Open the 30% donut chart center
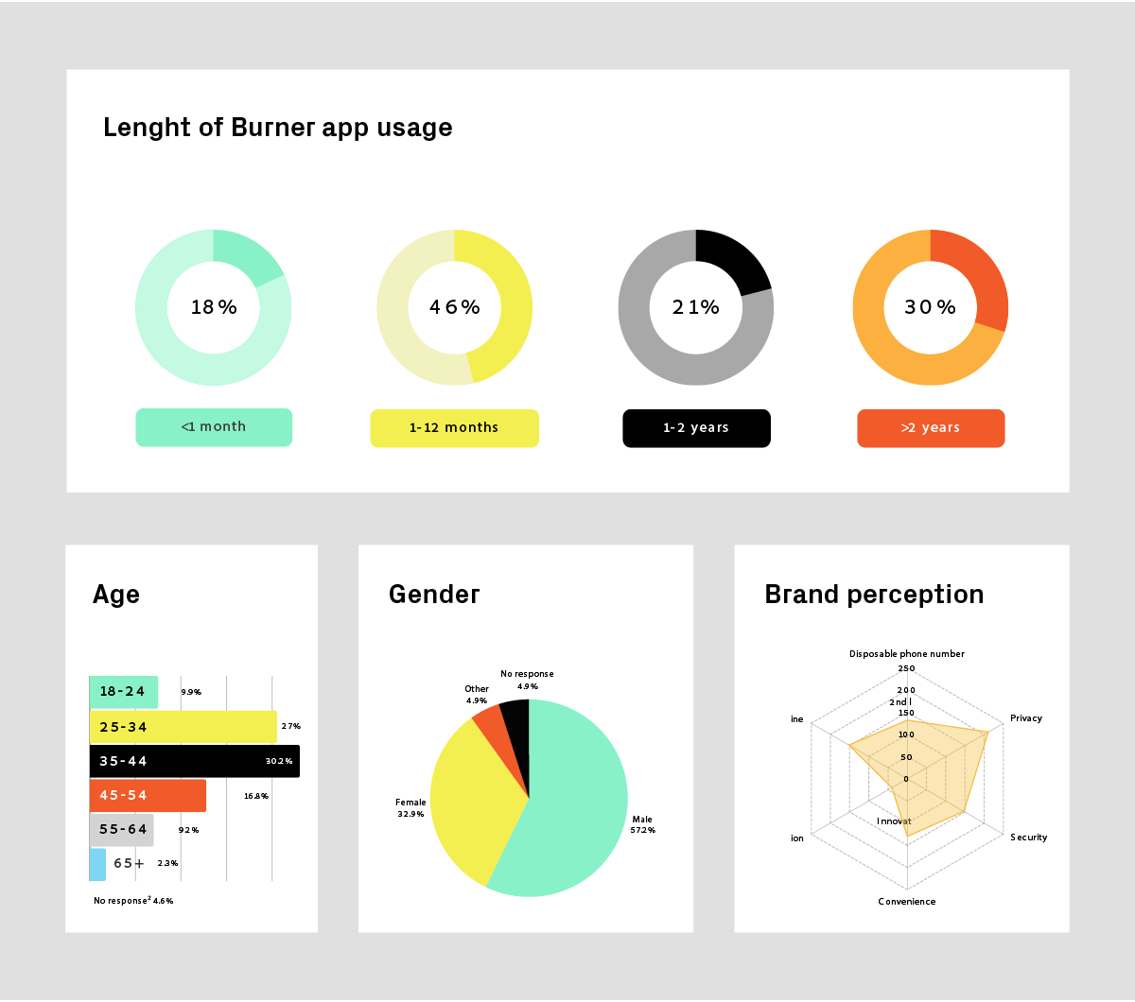This screenshot has width=1135, height=1002. coord(931,307)
